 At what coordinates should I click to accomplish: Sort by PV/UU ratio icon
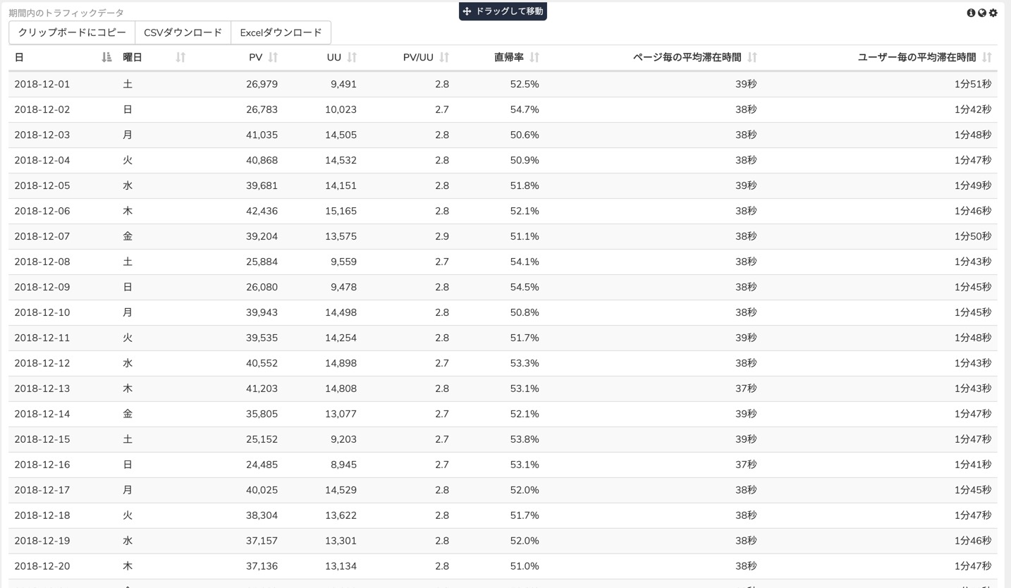click(444, 57)
